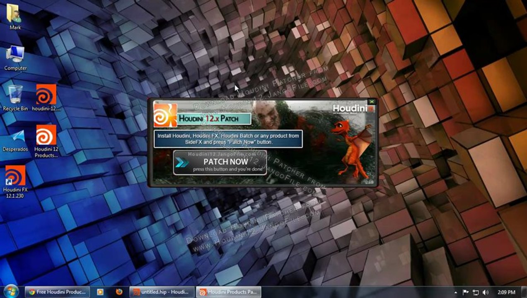Select the Recycle Bin icon
The height and width of the screenshot is (298, 527).
[15, 98]
